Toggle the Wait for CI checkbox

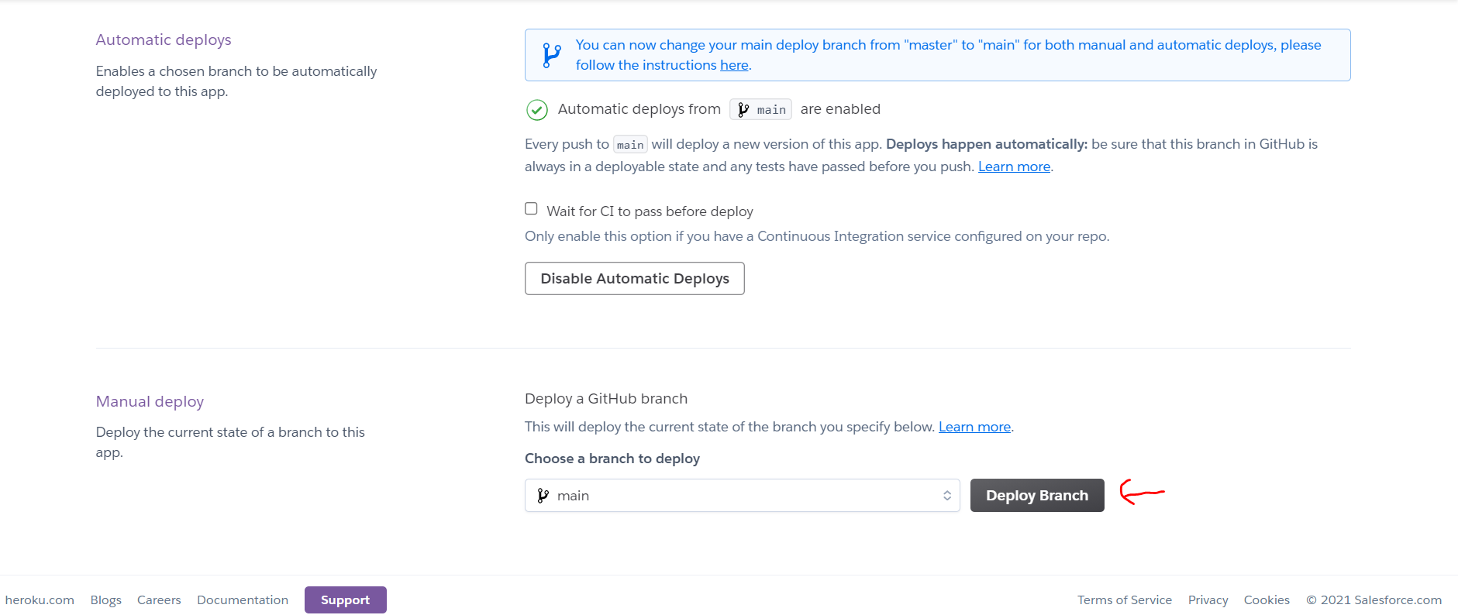[x=531, y=209]
